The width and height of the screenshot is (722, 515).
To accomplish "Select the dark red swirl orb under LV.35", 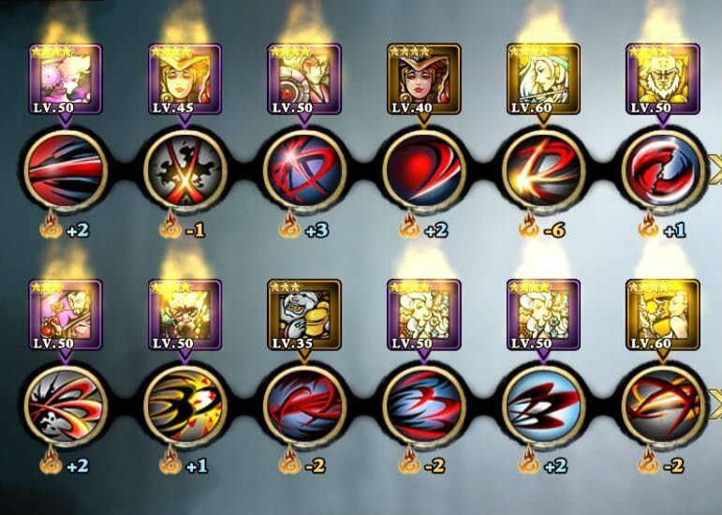I will tap(304, 406).
